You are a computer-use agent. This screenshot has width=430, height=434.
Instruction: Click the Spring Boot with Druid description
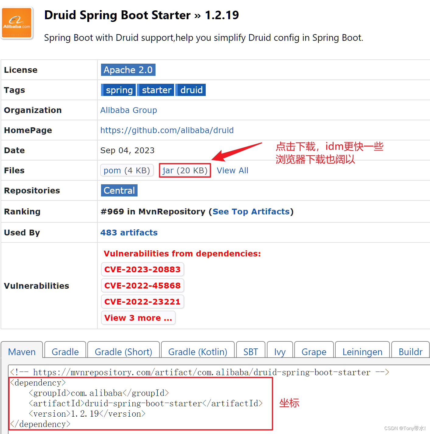click(x=204, y=37)
